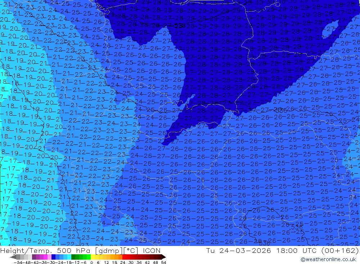Click the '54' maximum value on scale
Viewport: 360px width, 264px height.
[x=163, y=263]
